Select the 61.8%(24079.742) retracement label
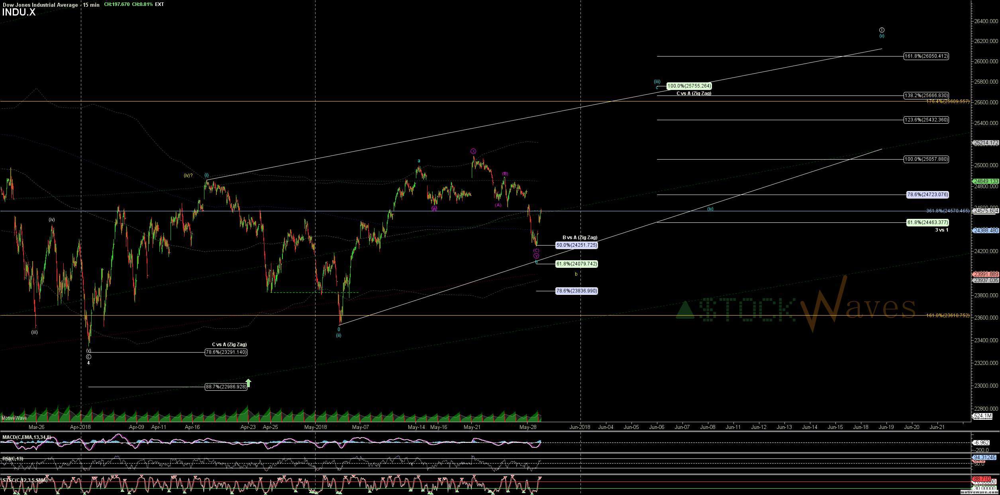Image resolution: width=1000 pixels, height=495 pixels. tap(576, 264)
